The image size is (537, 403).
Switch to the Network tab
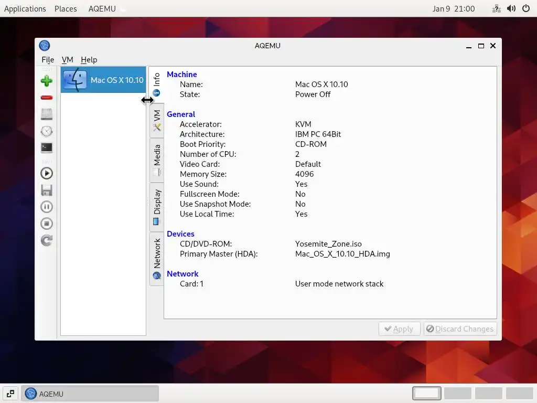(x=157, y=259)
